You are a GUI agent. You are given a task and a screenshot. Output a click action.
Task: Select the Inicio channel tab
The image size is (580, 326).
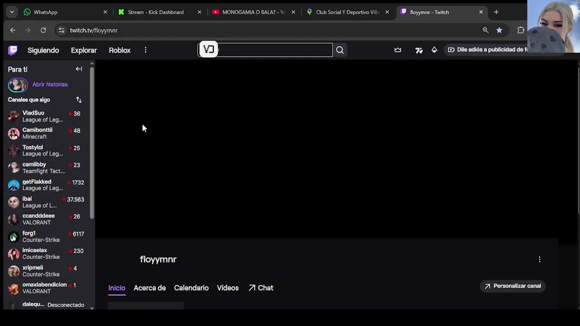[116, 288]
